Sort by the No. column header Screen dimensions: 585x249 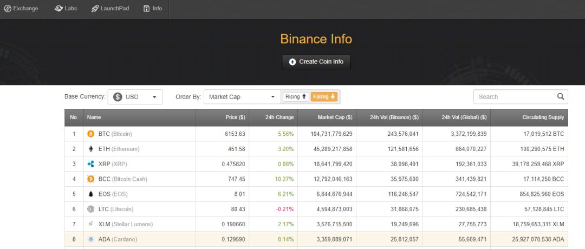coord(74,117)
